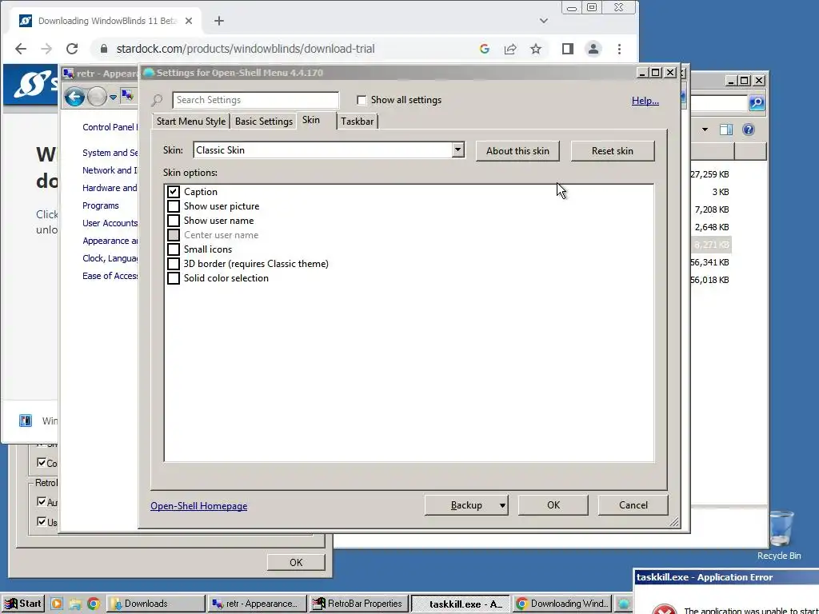This screenshot has width=819, height=614.
Task: Toggle the Us checkbox in RetroBar Properties
Action: [x=42, y=521]
